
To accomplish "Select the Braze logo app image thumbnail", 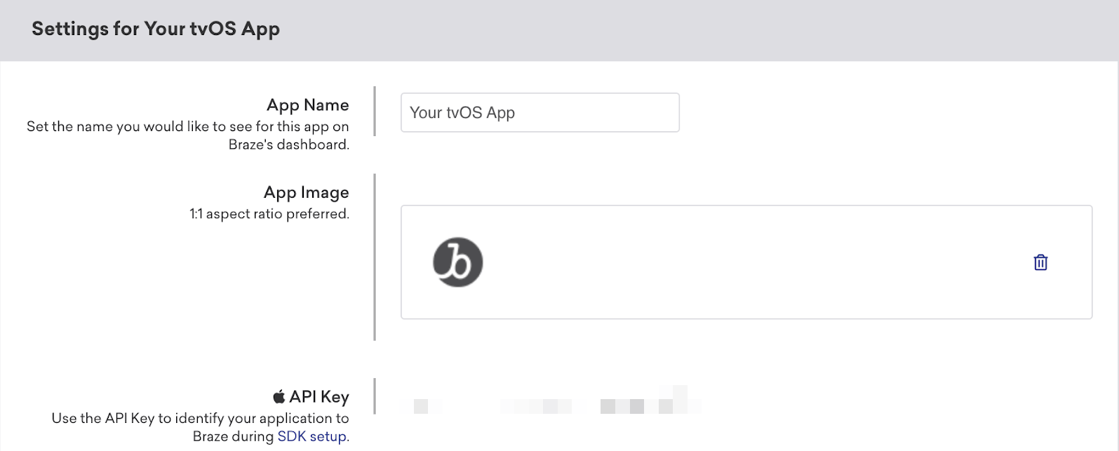I will pos(457,262).
